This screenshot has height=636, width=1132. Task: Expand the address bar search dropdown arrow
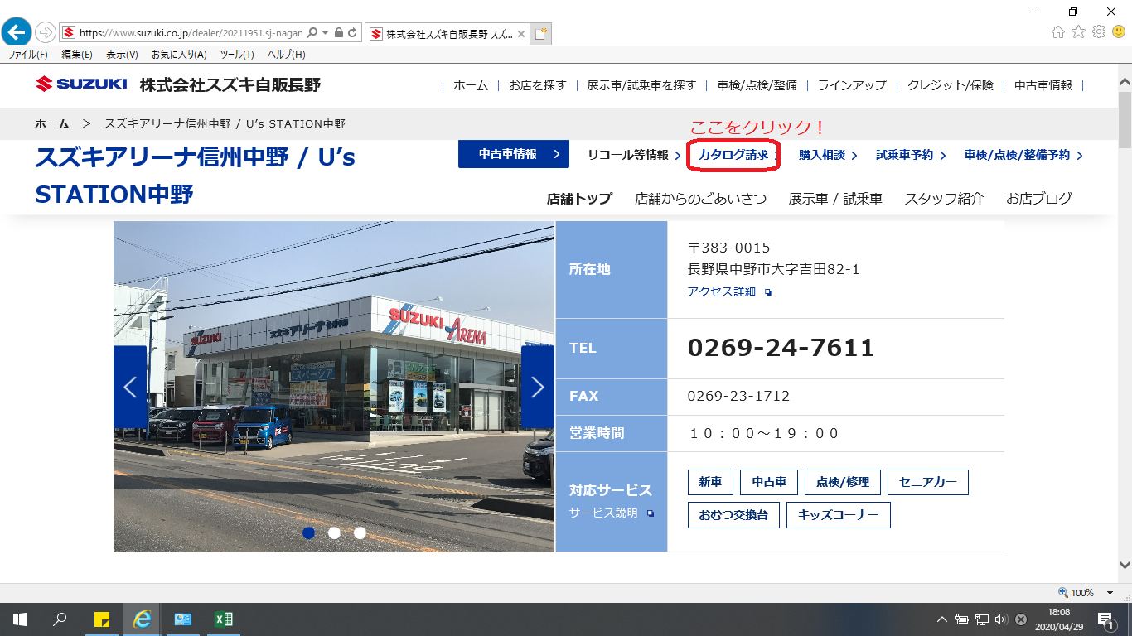click(x=326, y=33)
